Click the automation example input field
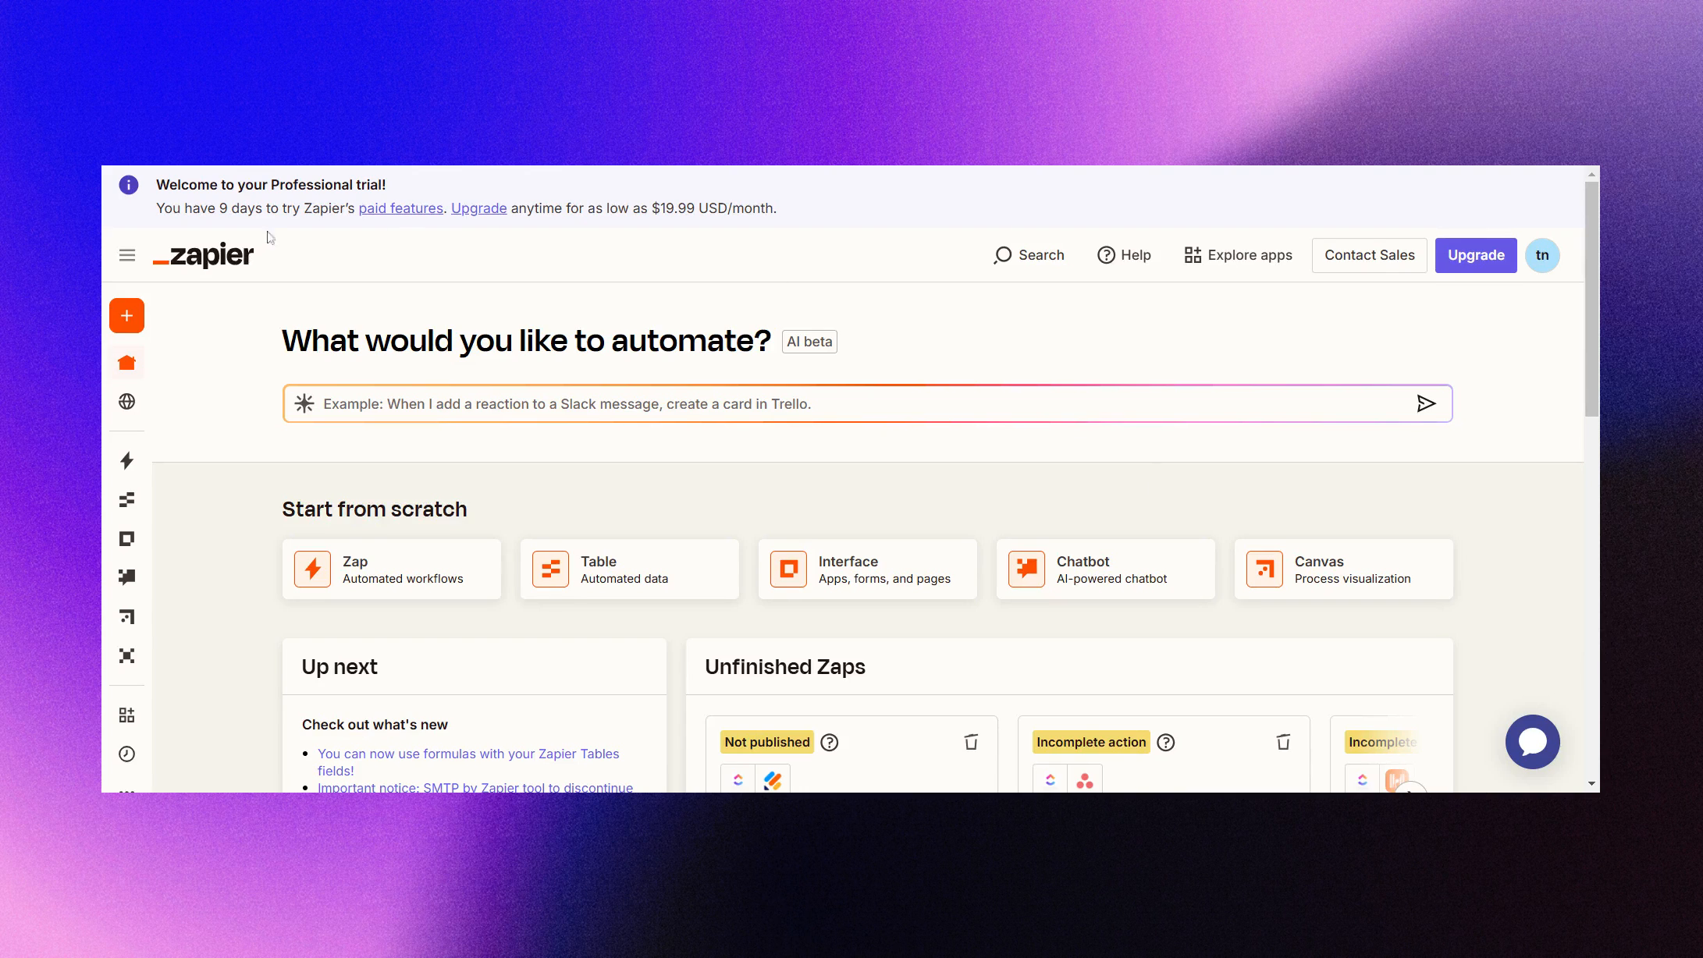This screenshot has width=1703, height=958. tap(859, 403)
